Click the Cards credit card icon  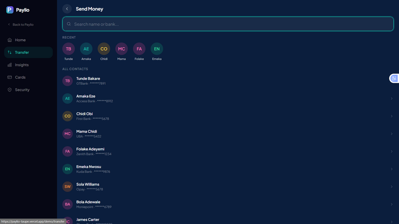[x=10, y=77]
